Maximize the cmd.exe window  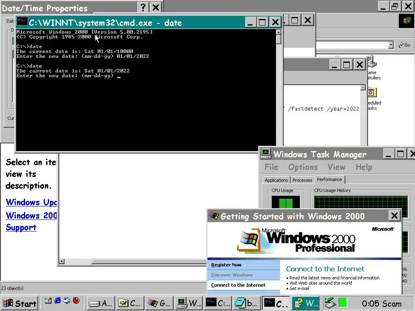262,22
